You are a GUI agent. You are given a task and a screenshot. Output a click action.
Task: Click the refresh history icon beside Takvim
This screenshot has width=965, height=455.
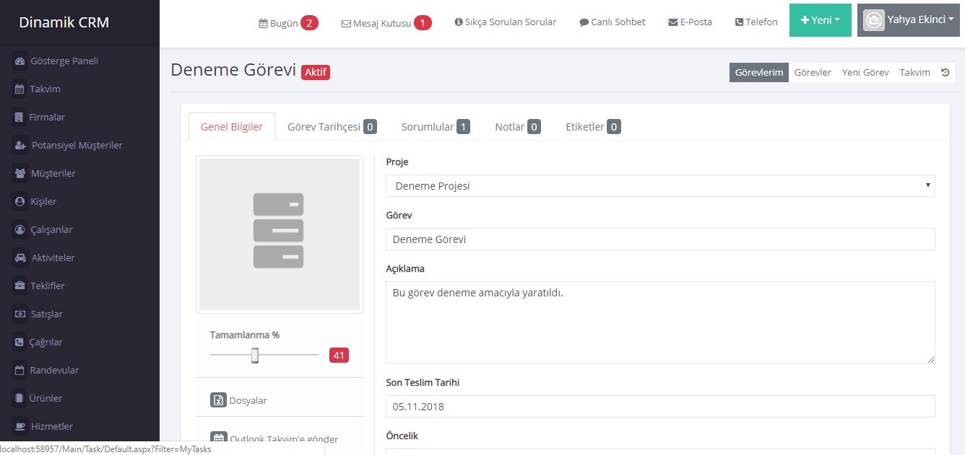click(945, 72)
